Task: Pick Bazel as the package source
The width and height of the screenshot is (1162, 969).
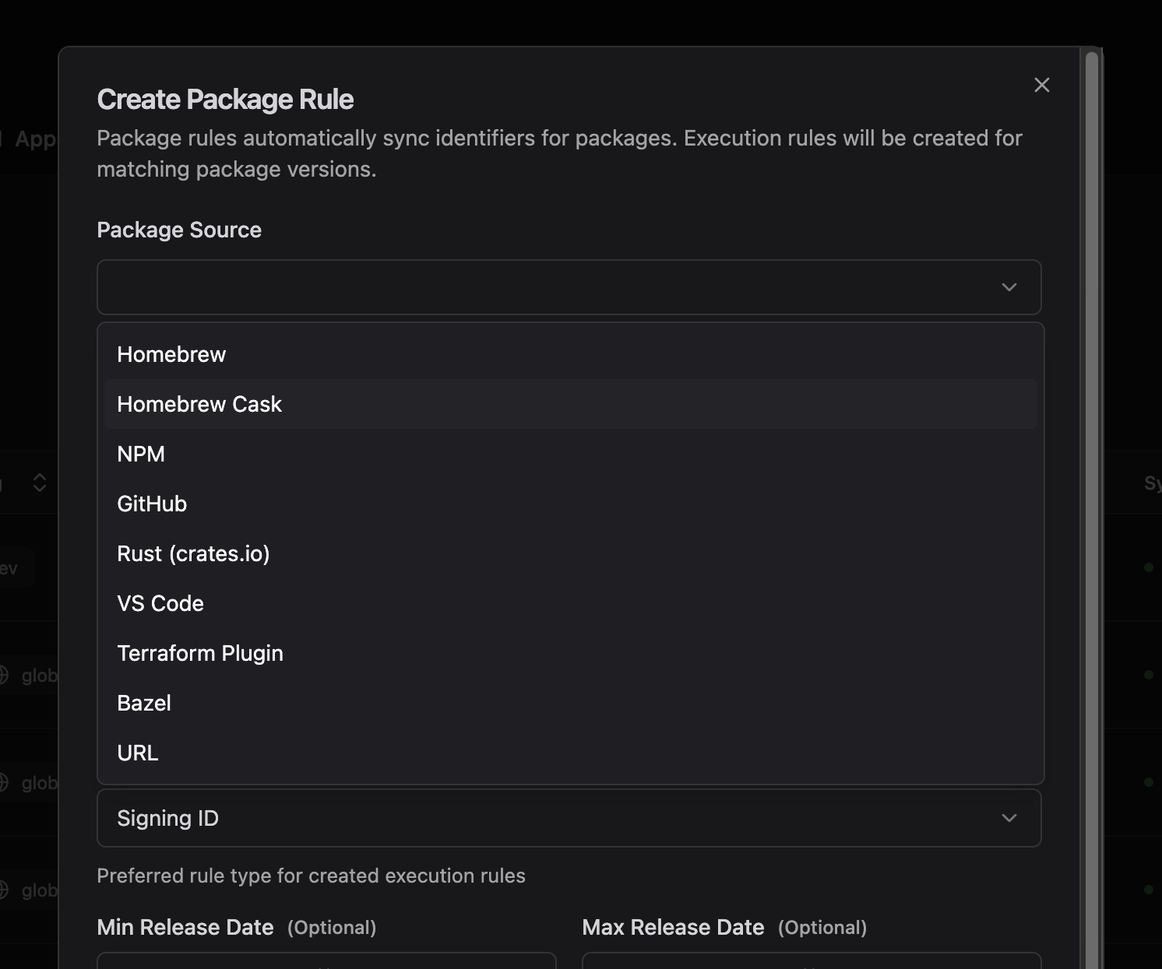Action: tap(144, 703)
